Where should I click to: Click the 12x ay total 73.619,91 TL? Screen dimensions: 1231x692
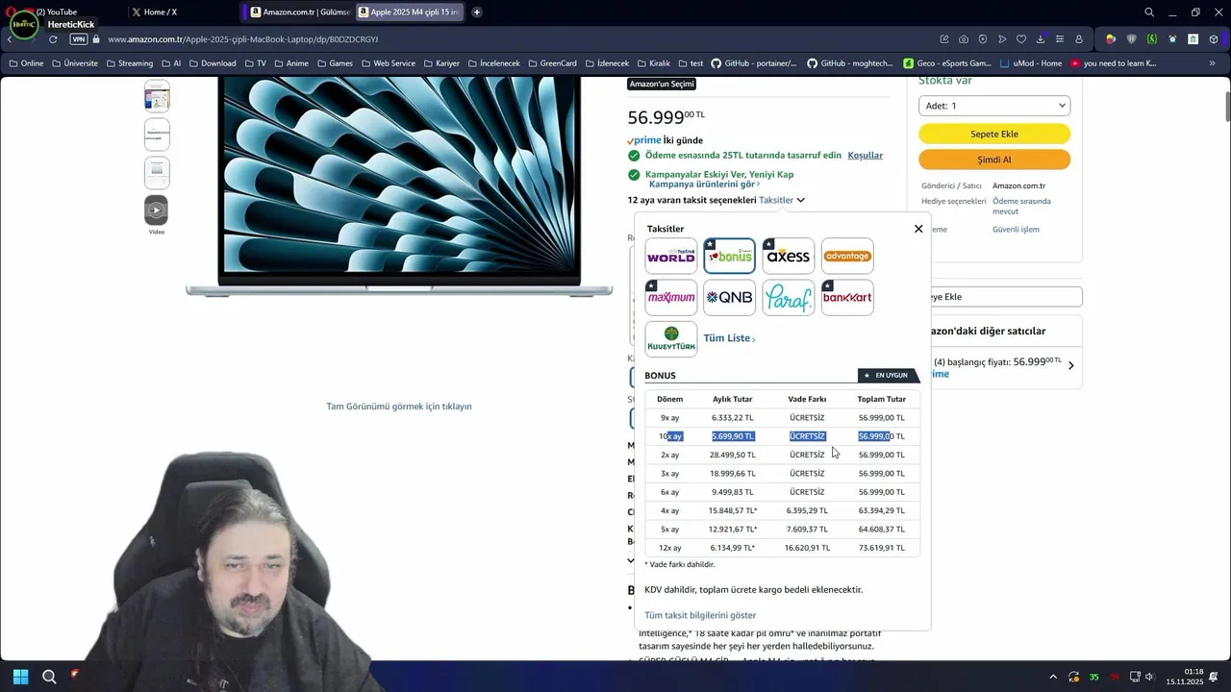[882, 548]
